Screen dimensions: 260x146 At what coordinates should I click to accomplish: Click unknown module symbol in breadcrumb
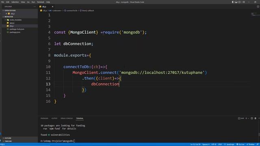click(x=55, y=11)
